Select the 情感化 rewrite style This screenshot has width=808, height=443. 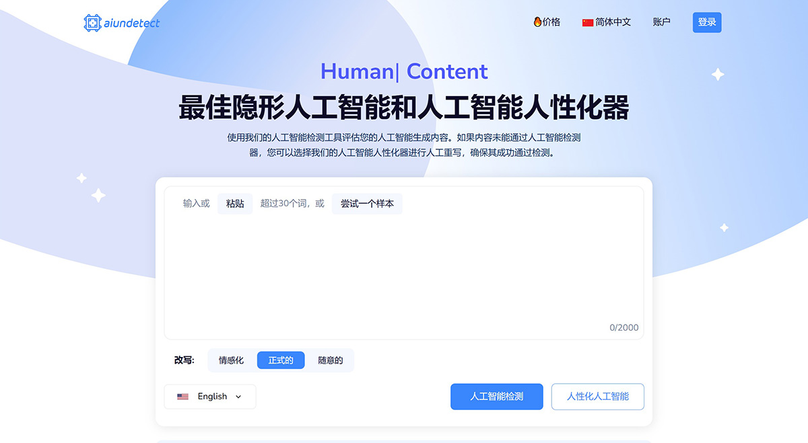[231, 360]
